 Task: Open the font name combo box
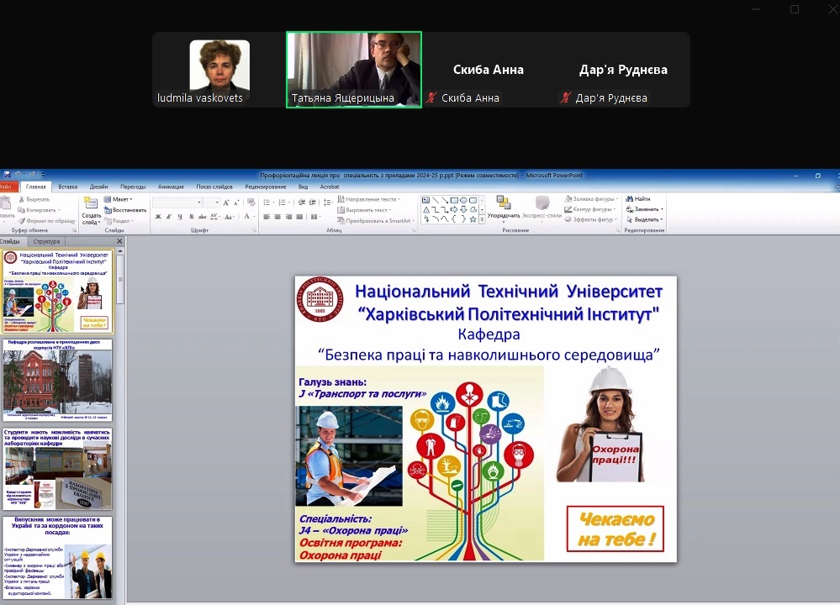177,203
